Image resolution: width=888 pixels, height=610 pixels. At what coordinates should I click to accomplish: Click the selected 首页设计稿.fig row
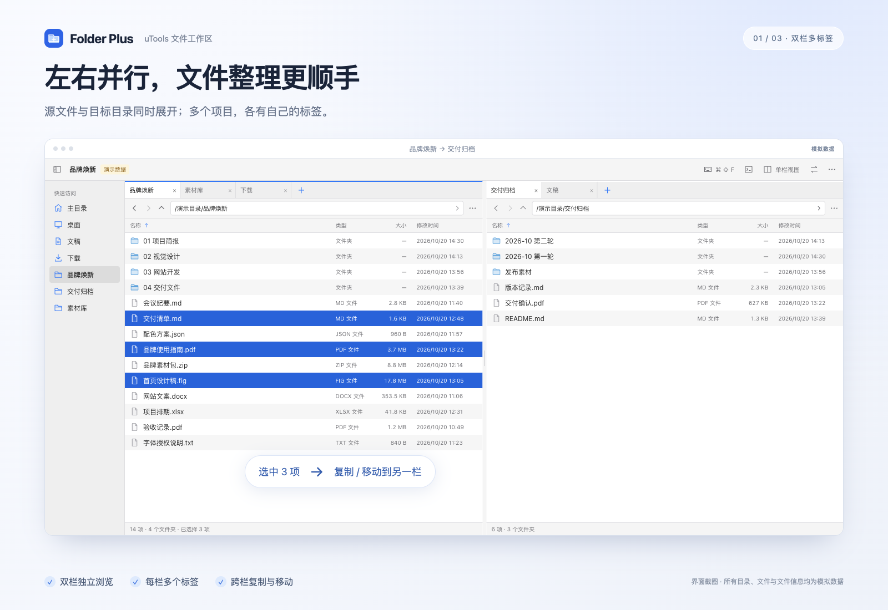tap(304, 381)
